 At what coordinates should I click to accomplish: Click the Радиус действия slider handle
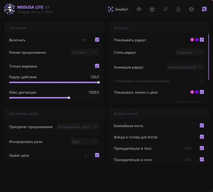99,82
